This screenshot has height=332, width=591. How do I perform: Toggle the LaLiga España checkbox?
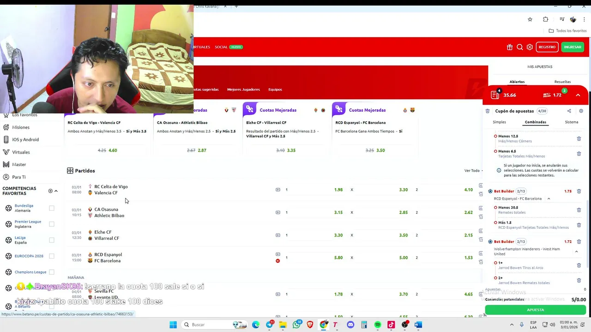(52, 240)
